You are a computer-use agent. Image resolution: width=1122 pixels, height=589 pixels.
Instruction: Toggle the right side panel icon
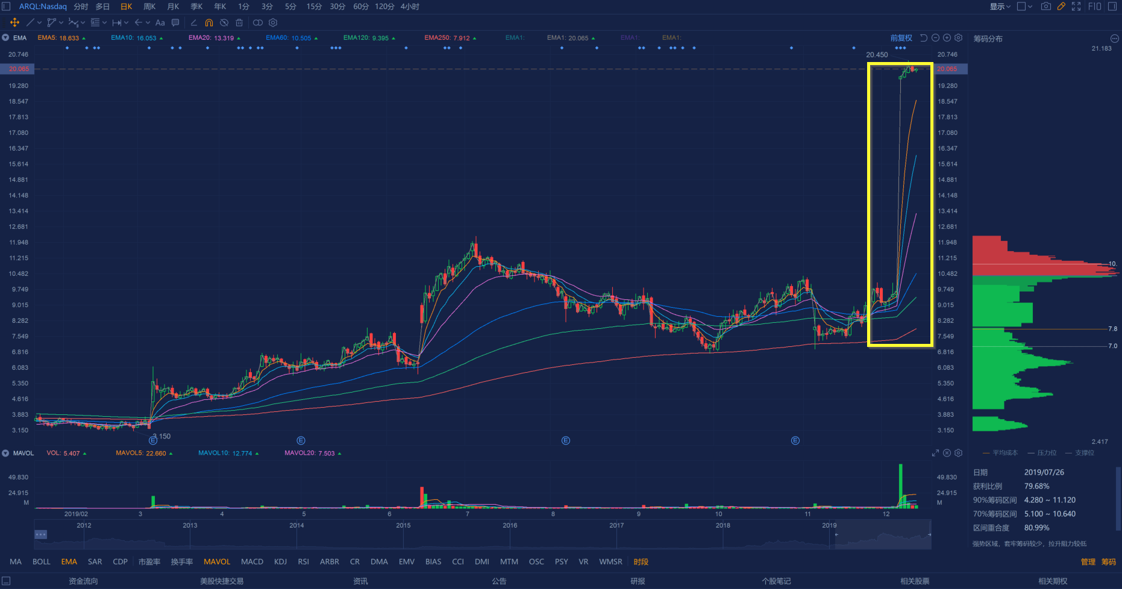[1112, 6]
